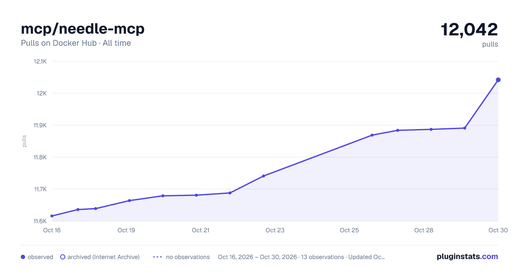Click the pluginstats.com link
Viewport: 519px width, 272px height.
tap(468, 256)
